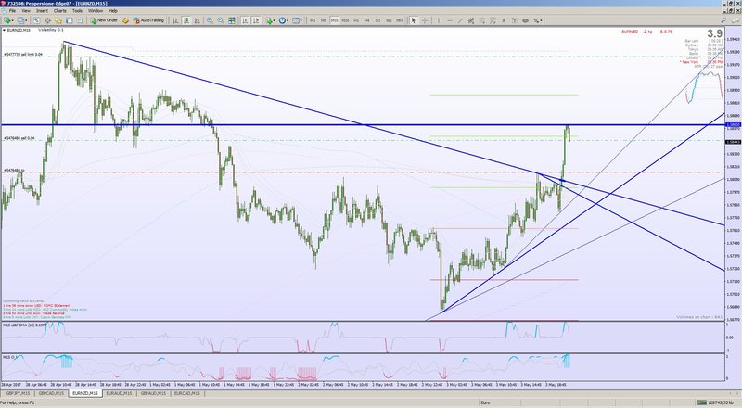Switch chart to line chart
742x408 pixels.
point(197,20)
